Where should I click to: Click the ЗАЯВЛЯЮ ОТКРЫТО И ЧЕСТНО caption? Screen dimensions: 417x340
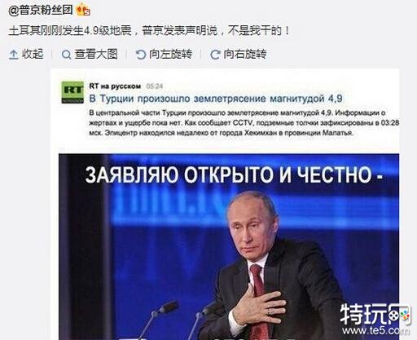tap(234, 174)
